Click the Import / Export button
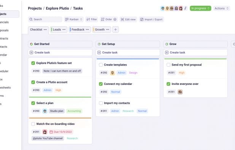The image size is (235, 150). [151, 19]
